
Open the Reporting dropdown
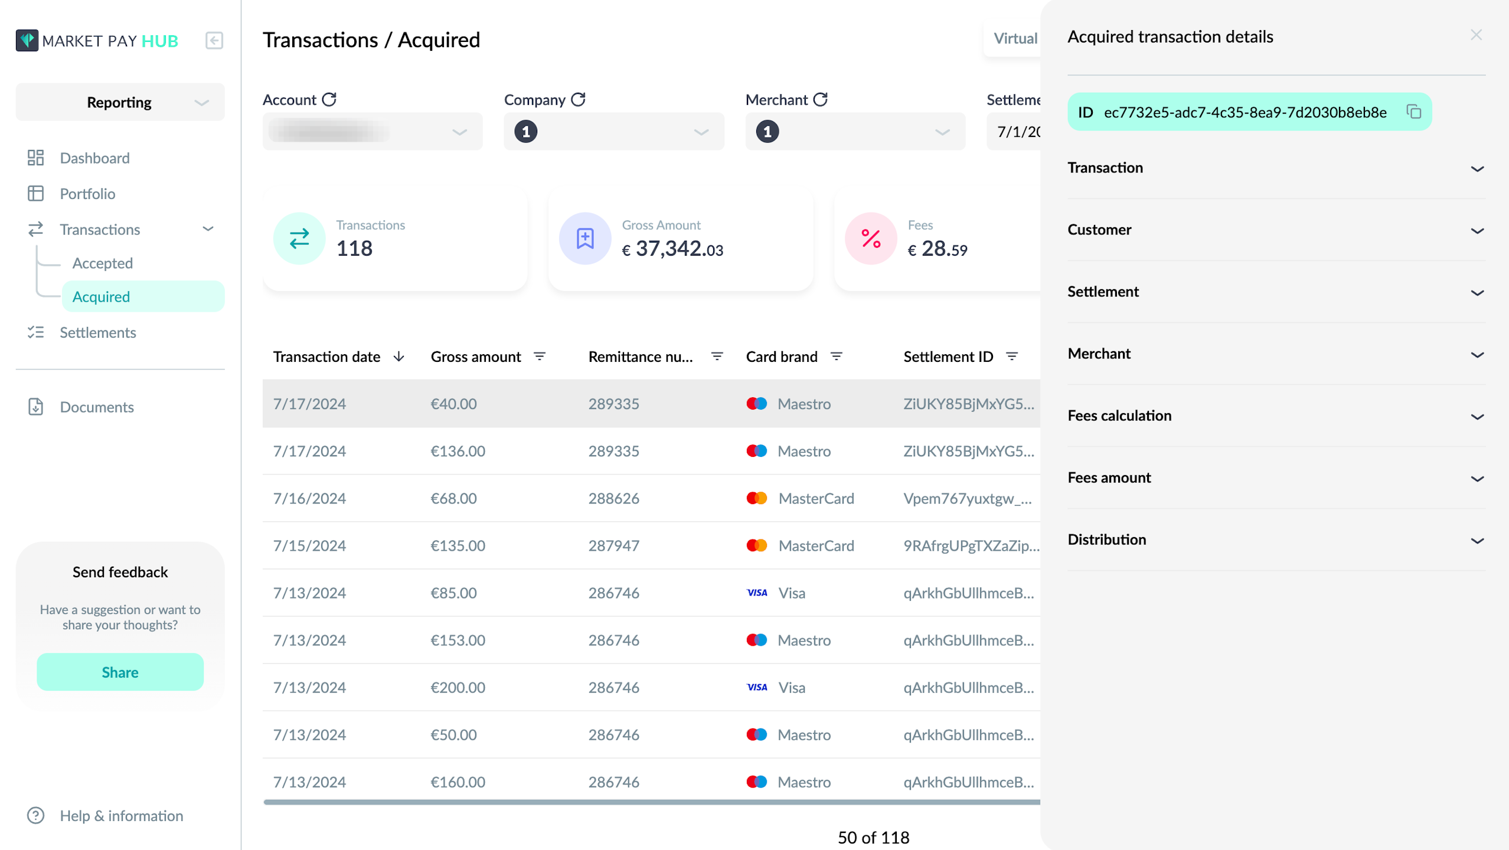(120, 102)
